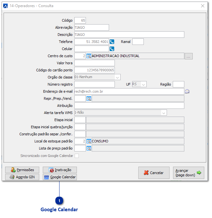212x218 pixels.
Task: Open the UF dropdown showing RS
Action: 143,84
